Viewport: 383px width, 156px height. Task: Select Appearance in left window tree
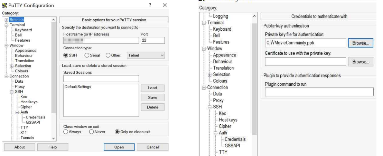(26, 50)
